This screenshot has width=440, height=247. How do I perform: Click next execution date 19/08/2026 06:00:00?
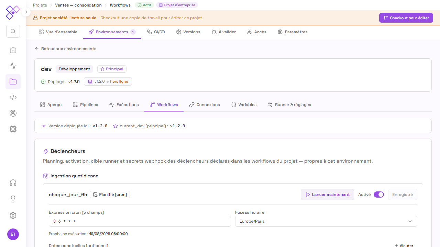[x=109, y=234]
